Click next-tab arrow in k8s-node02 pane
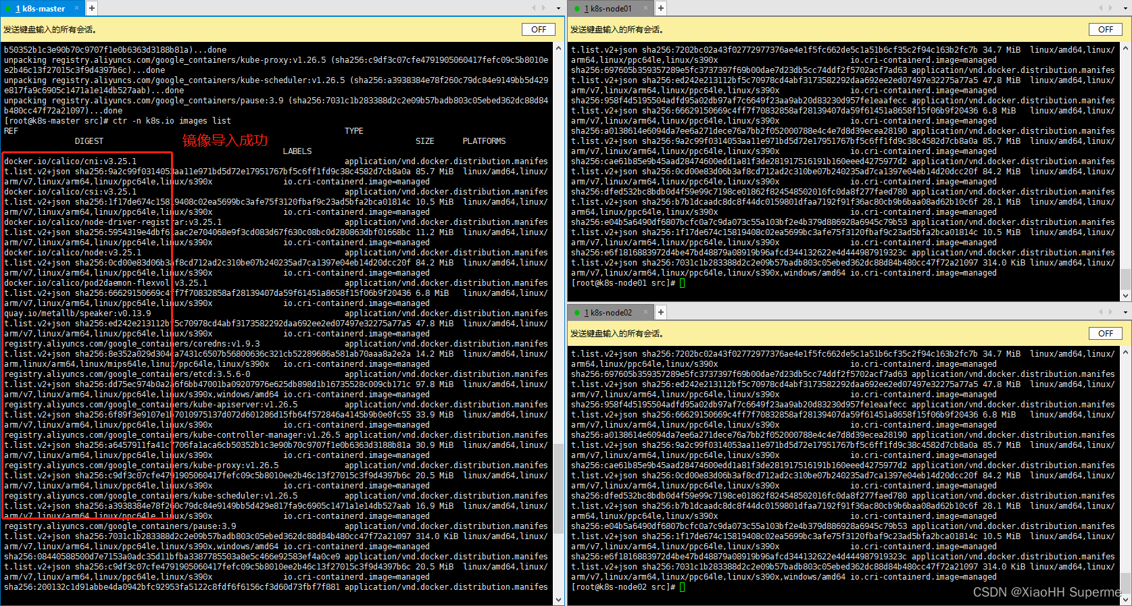 [x=1111, y=312]
